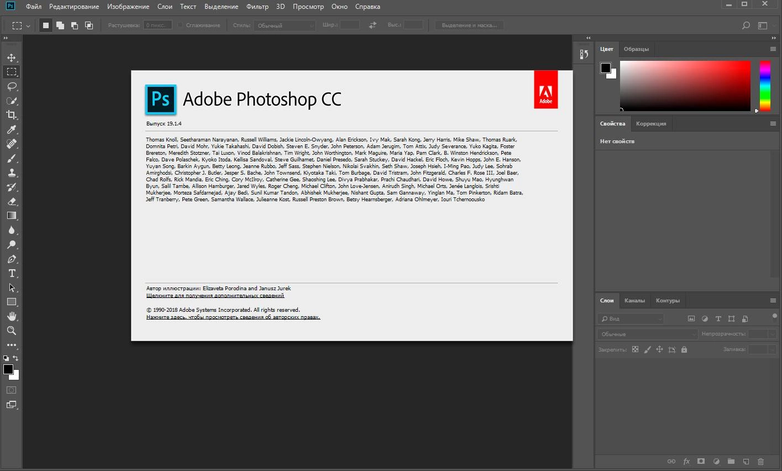Viewport: 782px width, 471px height.
Task: Choose New selection mode button
Action: click(x=46, y=25)
